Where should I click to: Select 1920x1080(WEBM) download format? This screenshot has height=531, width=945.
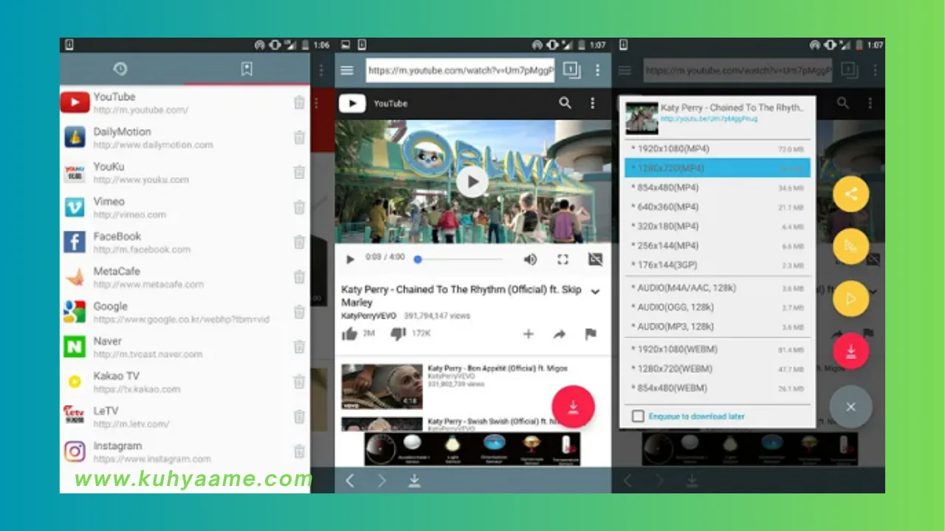click(x=717, y=349)
